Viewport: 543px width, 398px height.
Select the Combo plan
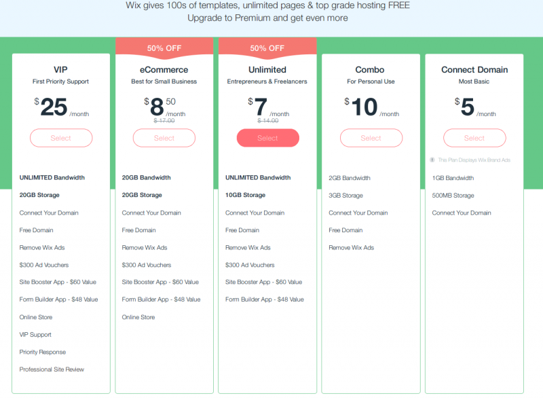tap(371, 138)
